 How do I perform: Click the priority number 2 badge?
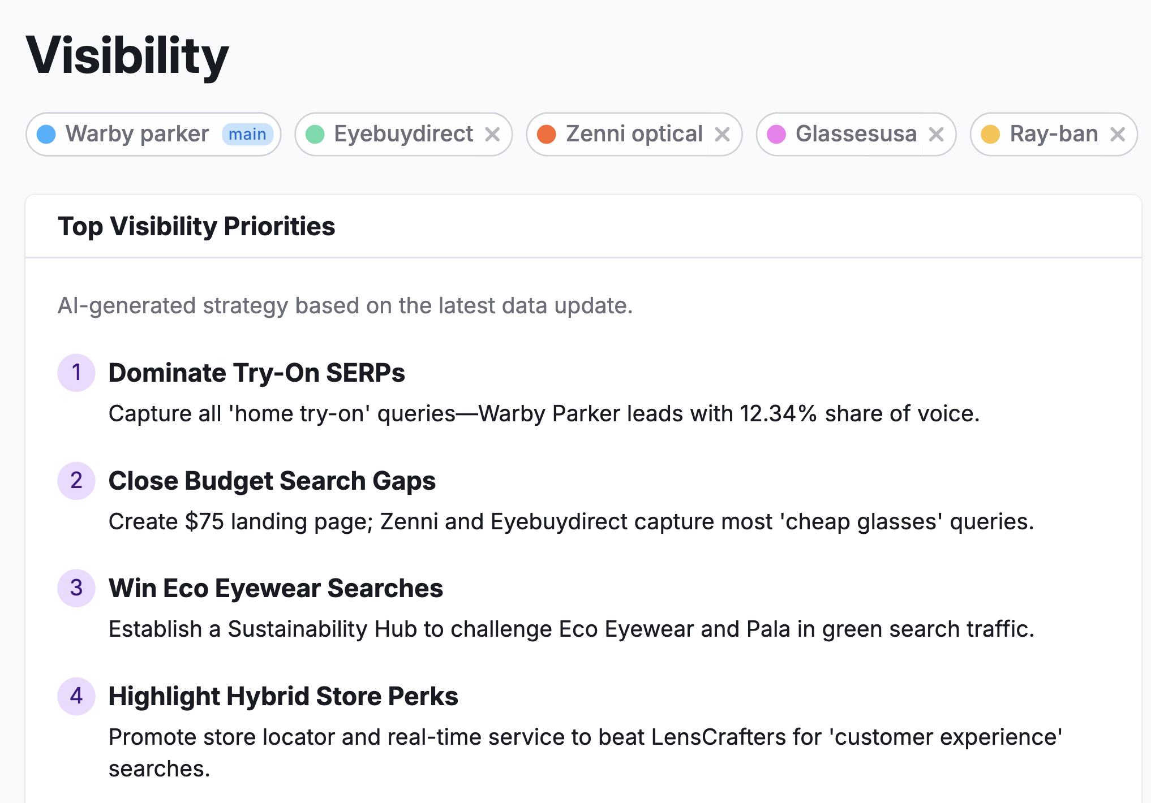tap(76, 481)
